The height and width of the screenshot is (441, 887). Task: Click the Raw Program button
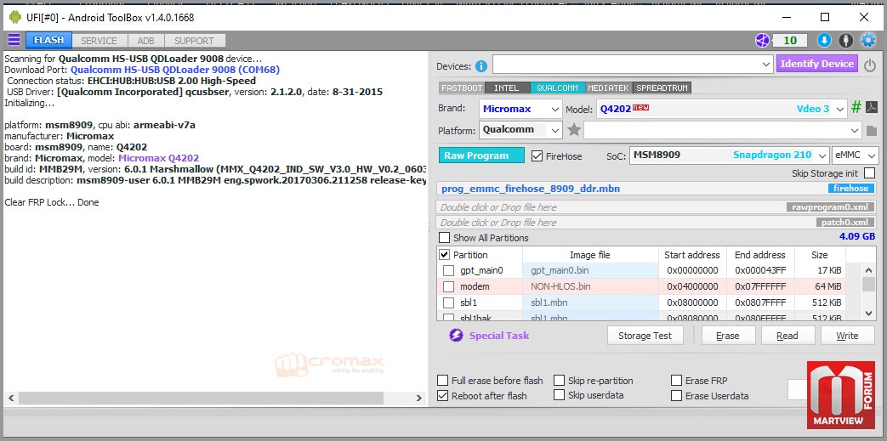pyautogui.click(x=481, y=155)
